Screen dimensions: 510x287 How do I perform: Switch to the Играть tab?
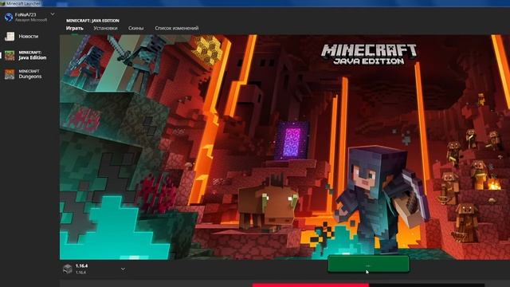(x=74, y=29)
